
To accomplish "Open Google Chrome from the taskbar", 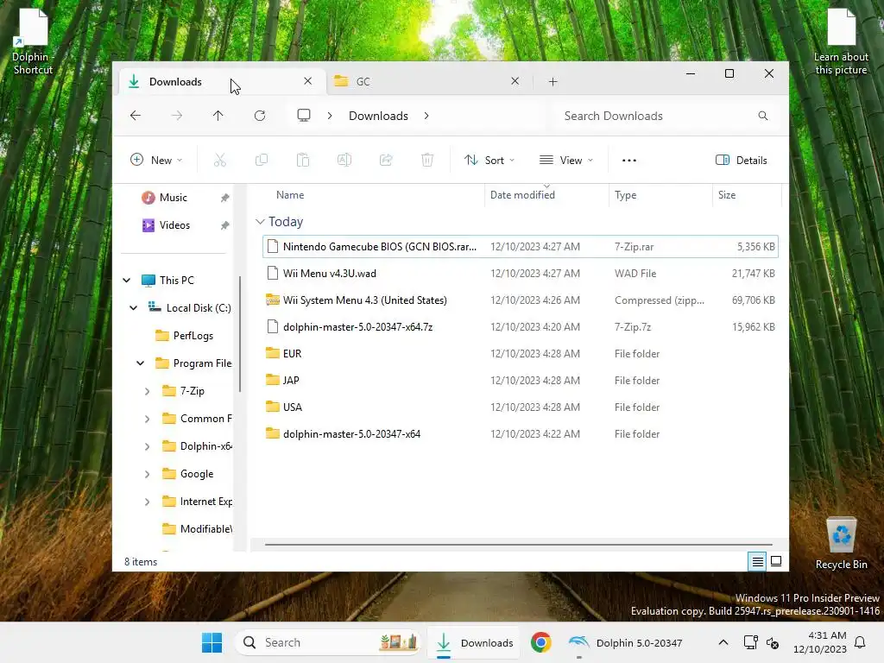I will click(x=540, y=642).
